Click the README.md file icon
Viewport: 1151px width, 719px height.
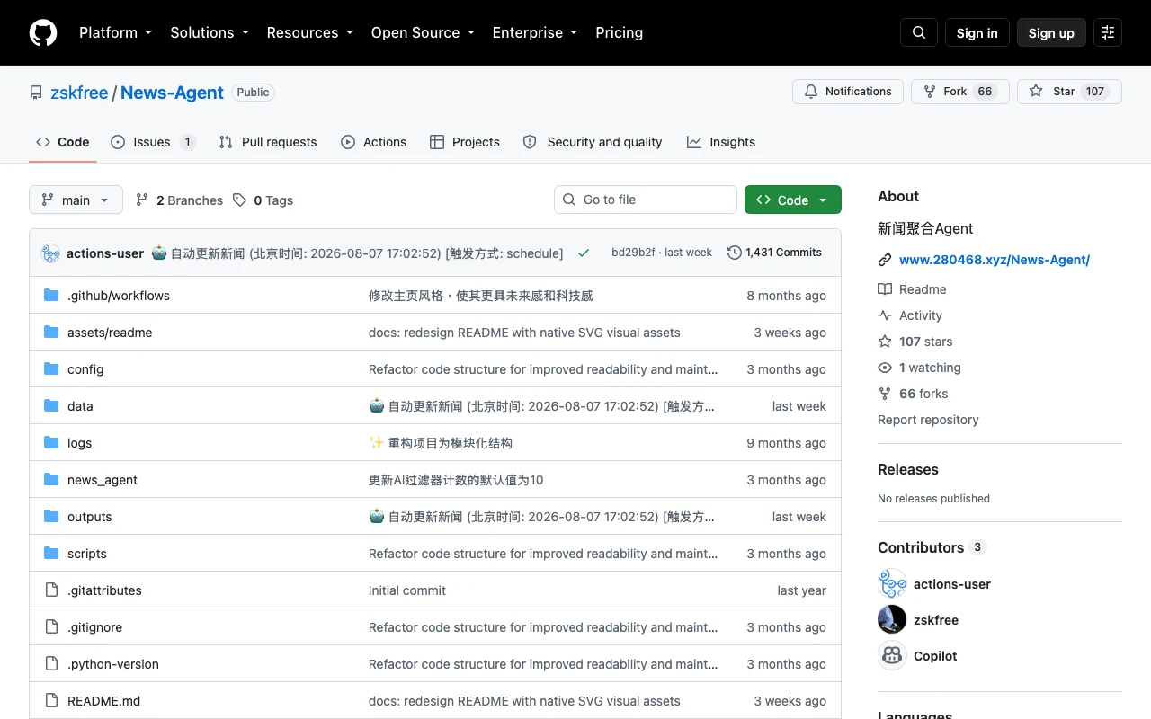click(51, 700)
